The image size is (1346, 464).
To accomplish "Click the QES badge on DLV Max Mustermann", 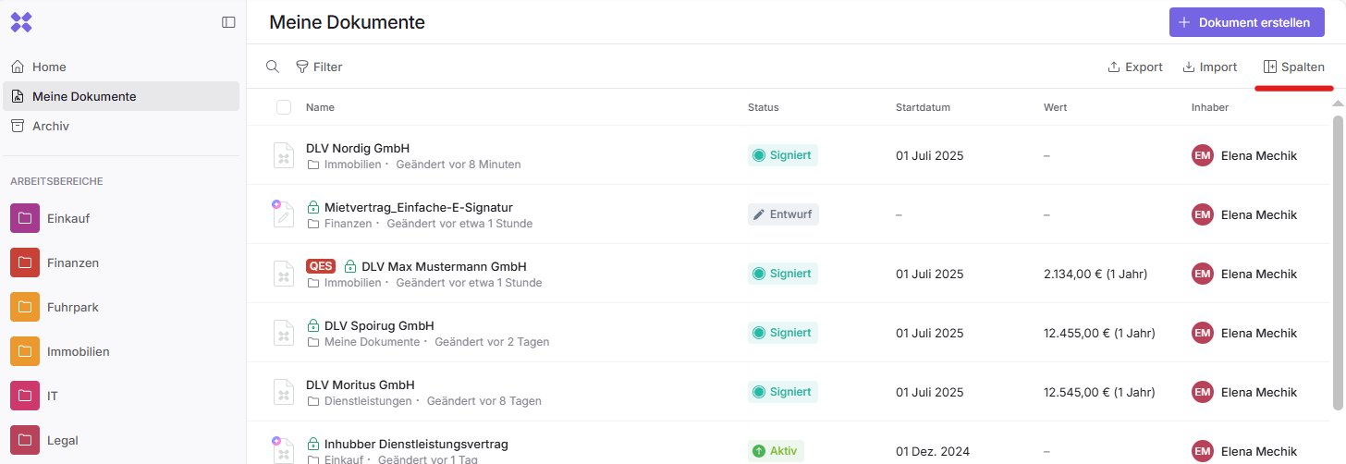I will coord(321,266).
